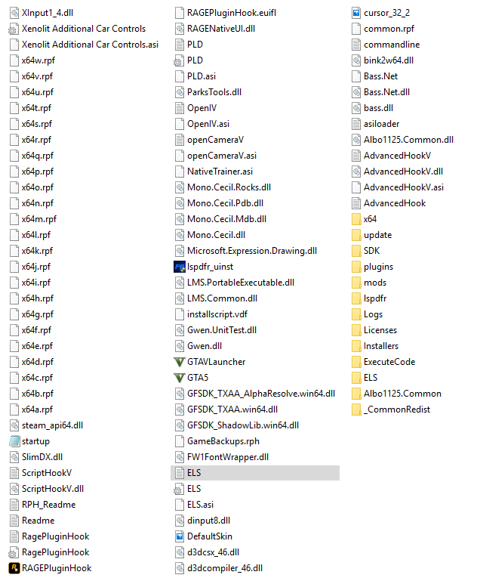Select the file name "installscript.vdf"

(x=217, y=314)
